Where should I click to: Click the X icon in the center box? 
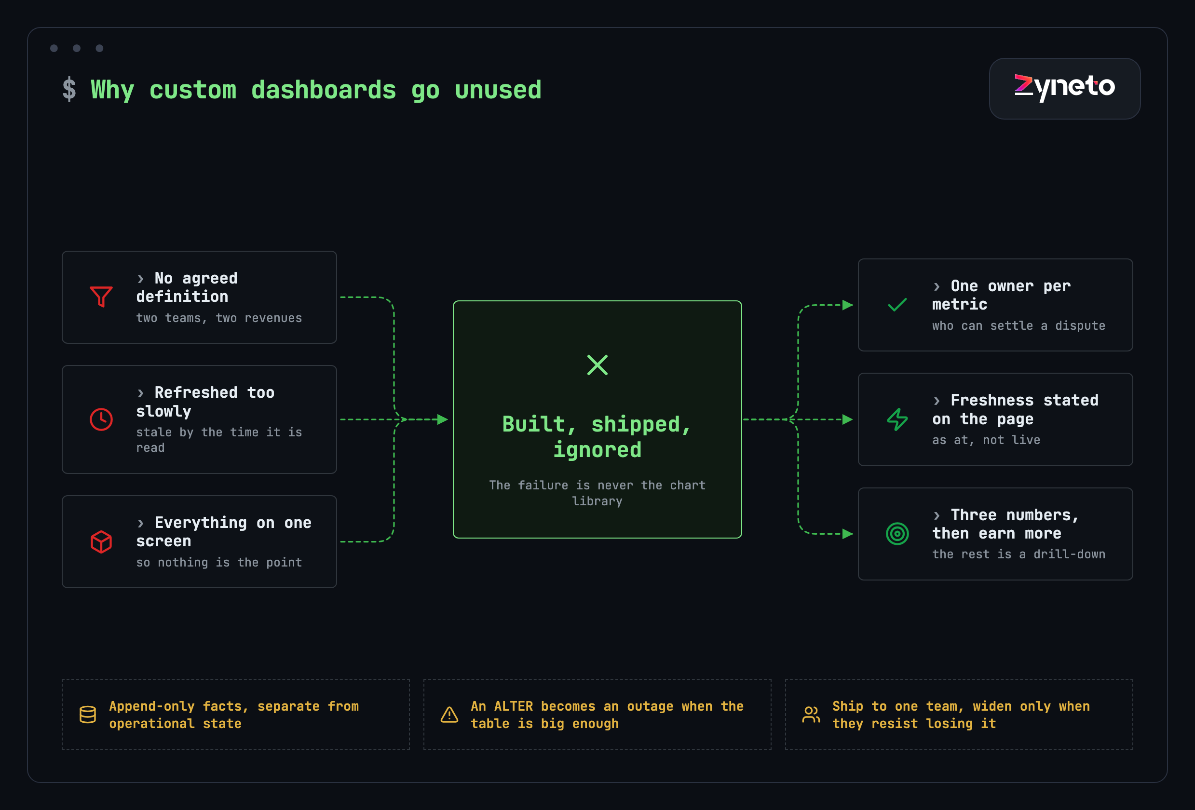[x=597, y=365]
